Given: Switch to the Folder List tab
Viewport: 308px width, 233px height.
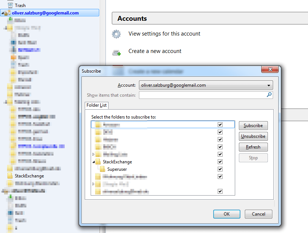Looking at the screenshot, I should [x=96, y=105].
